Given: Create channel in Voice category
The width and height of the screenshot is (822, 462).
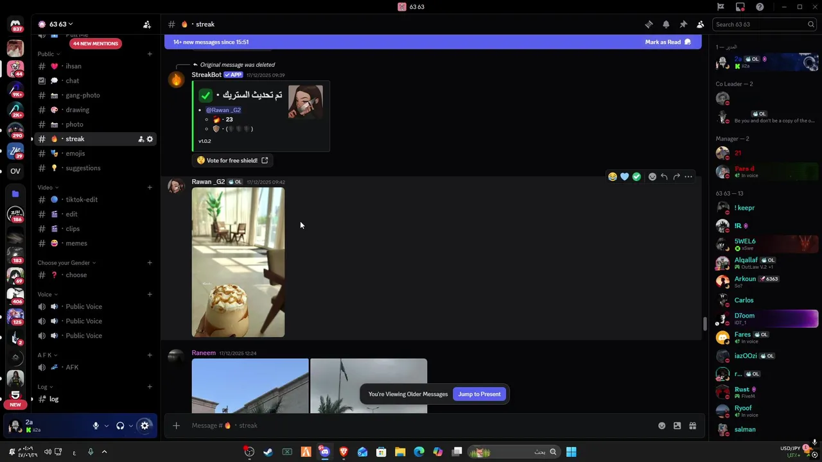Looking at the screenshot, I should (x=150, y=295).
